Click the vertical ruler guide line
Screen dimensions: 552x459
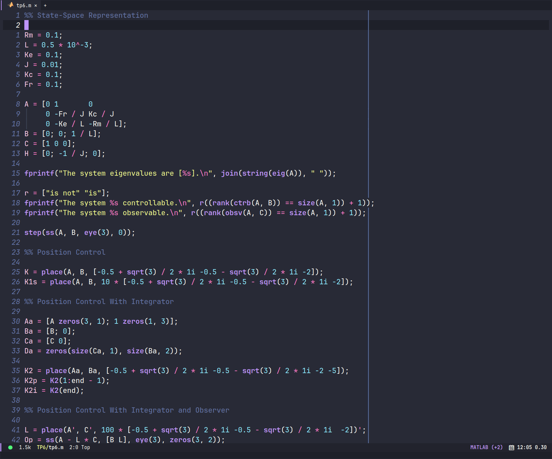pyautogui.click(x=369, y=230)
